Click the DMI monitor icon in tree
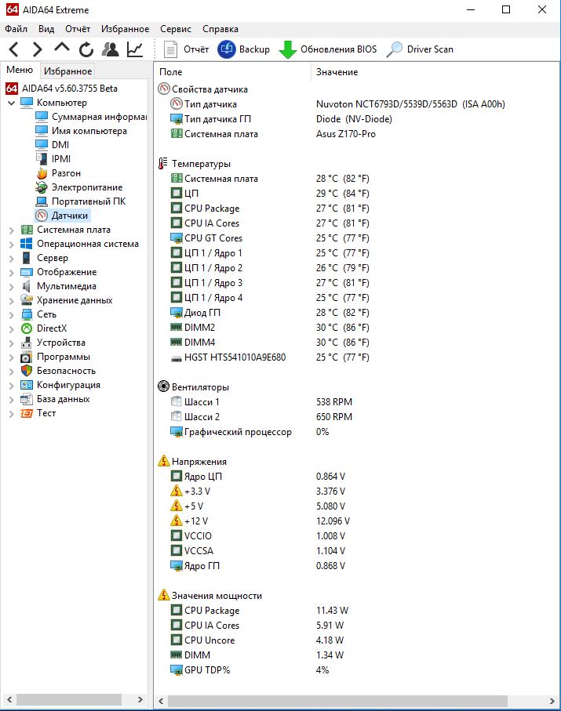Viewport: 561px width, 711px height. (42, 145)
